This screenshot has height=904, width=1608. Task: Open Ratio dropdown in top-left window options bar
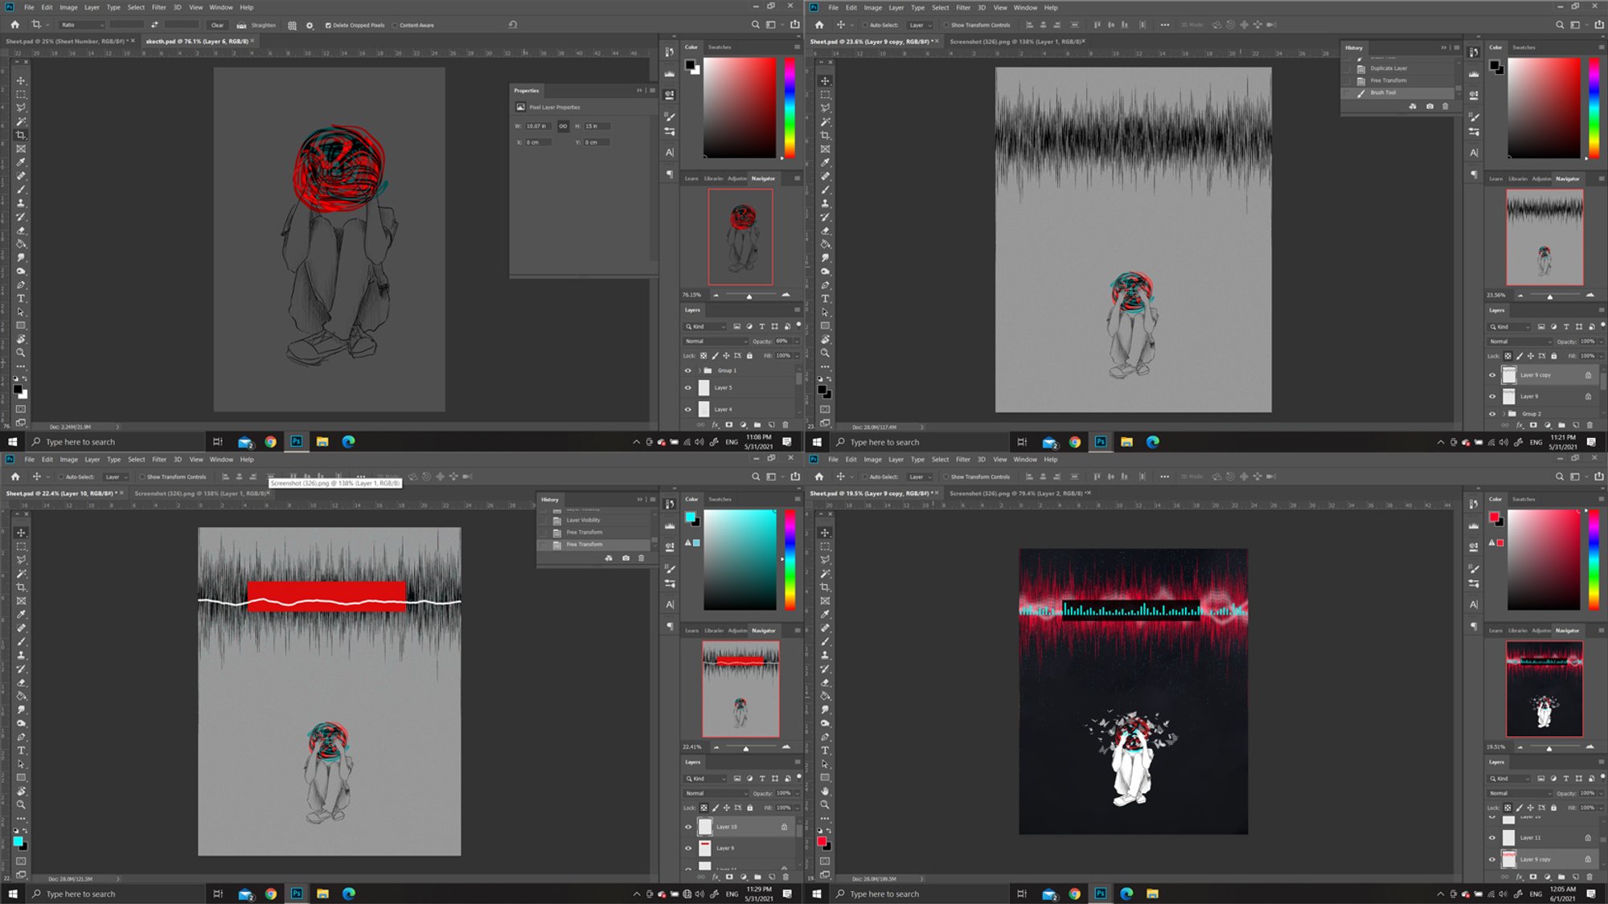click(x=82, y=25)
